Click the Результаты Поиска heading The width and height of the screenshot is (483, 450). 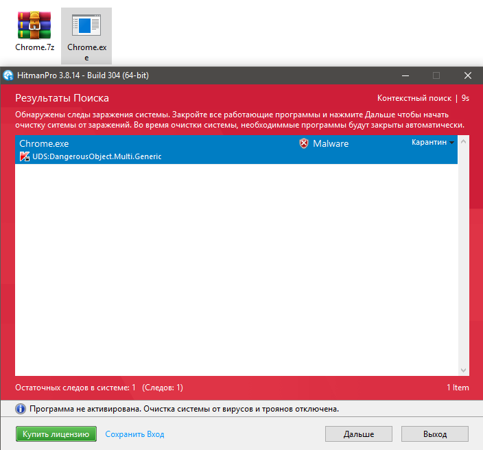(x=62, y=98)
